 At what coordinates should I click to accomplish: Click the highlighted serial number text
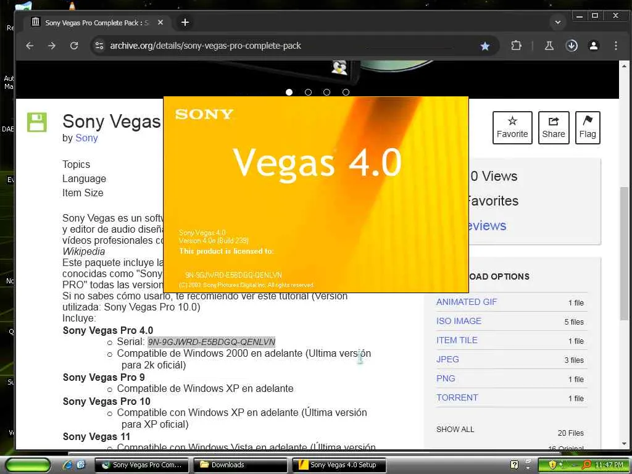211,342
